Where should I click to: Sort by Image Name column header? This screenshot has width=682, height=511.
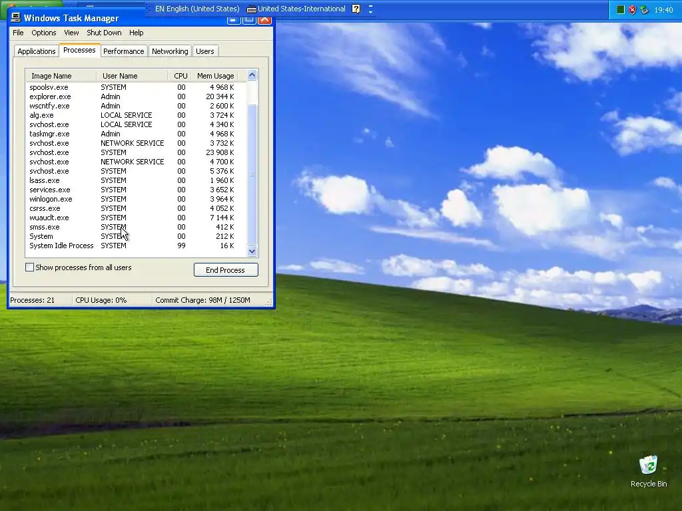coord(61,76)
